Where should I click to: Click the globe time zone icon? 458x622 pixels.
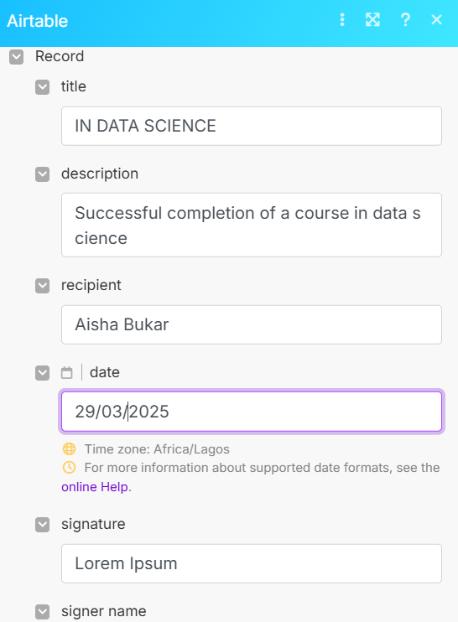pyautogui.click(x=69, y=448)
